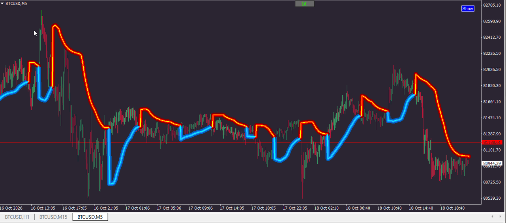Click the 81664.10 price scale value
506x223 pixels.
(x=492, y=102)
